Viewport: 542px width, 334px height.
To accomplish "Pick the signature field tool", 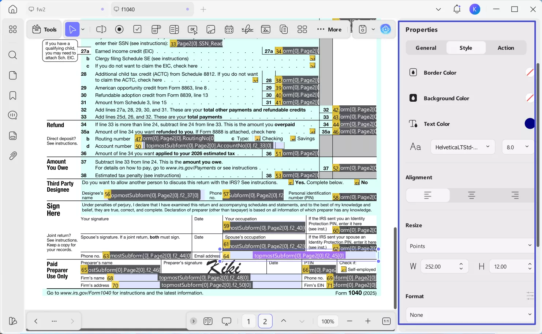I will click(247, 29).
